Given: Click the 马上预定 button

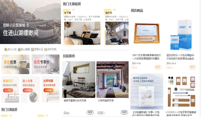Looking at the screenshot, I should (8, 90).
